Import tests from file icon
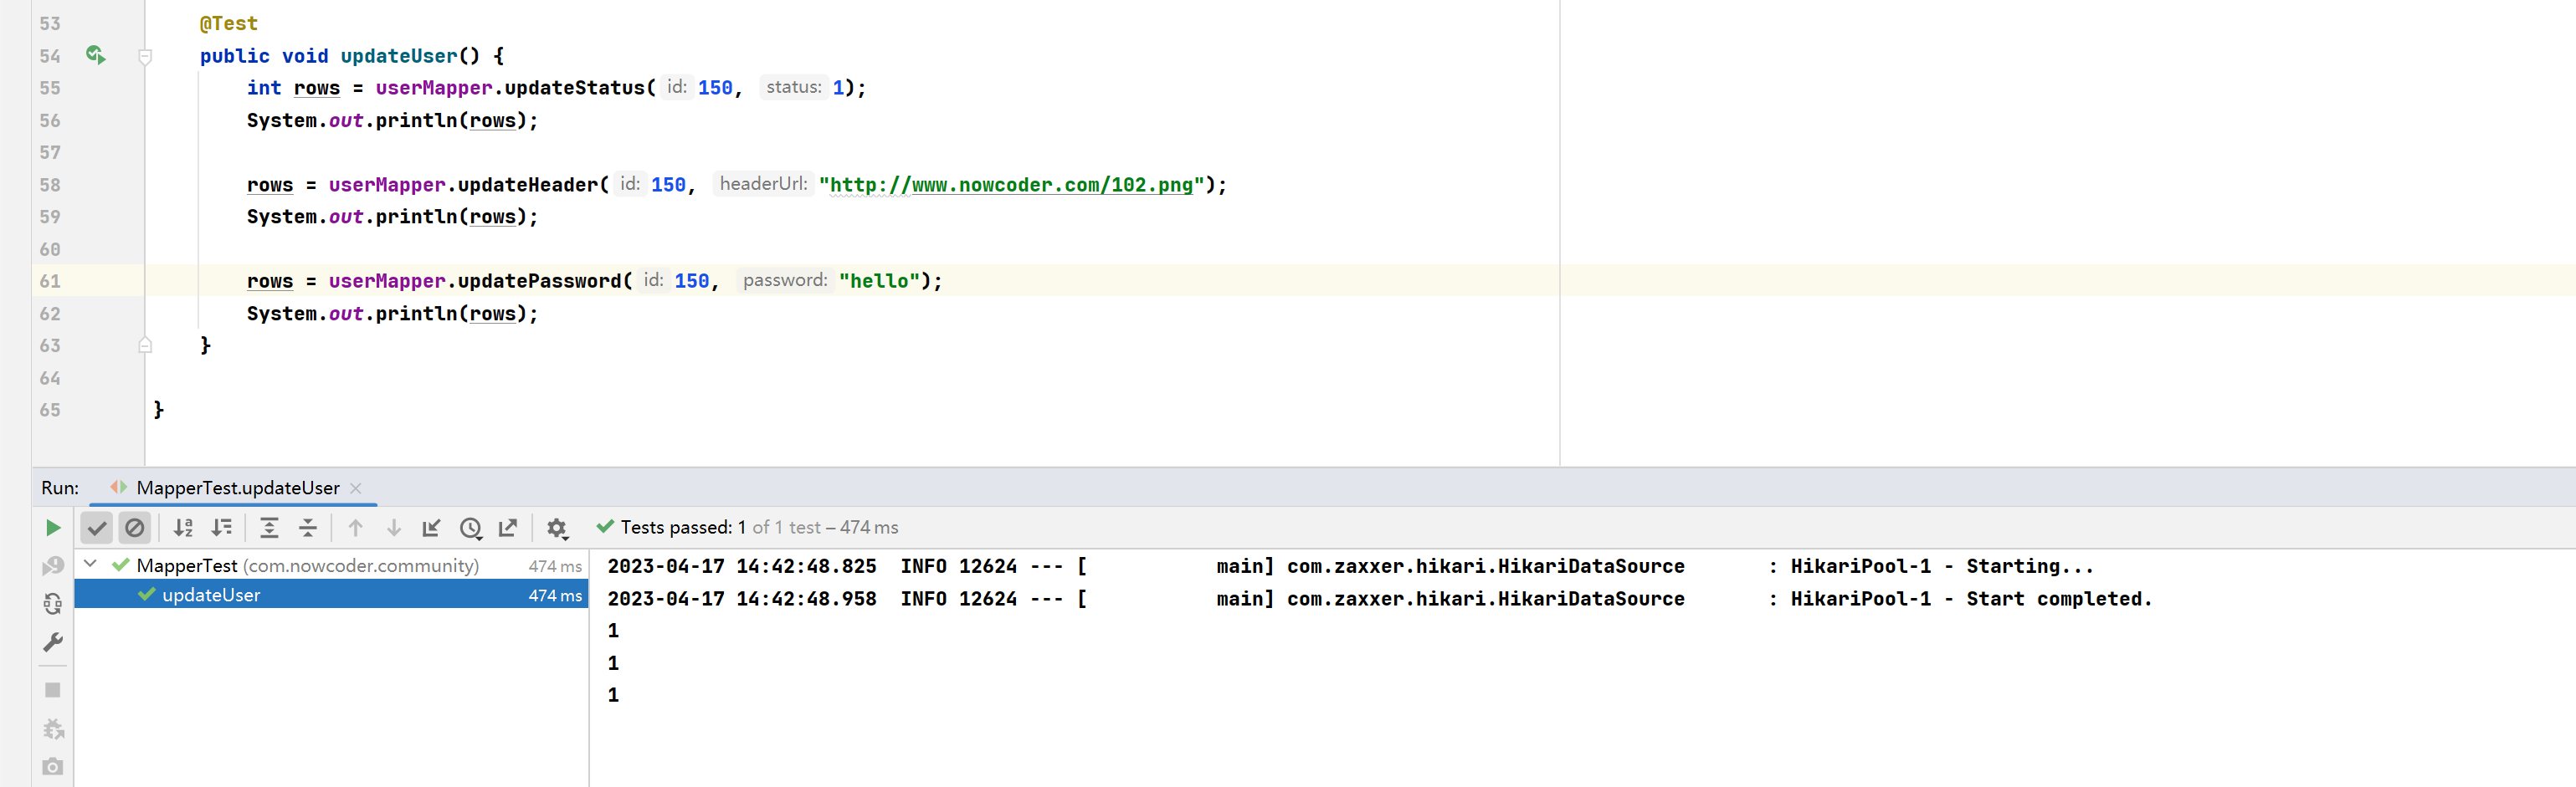Viewport: 2576px width, 787px height. click(432, 528)
